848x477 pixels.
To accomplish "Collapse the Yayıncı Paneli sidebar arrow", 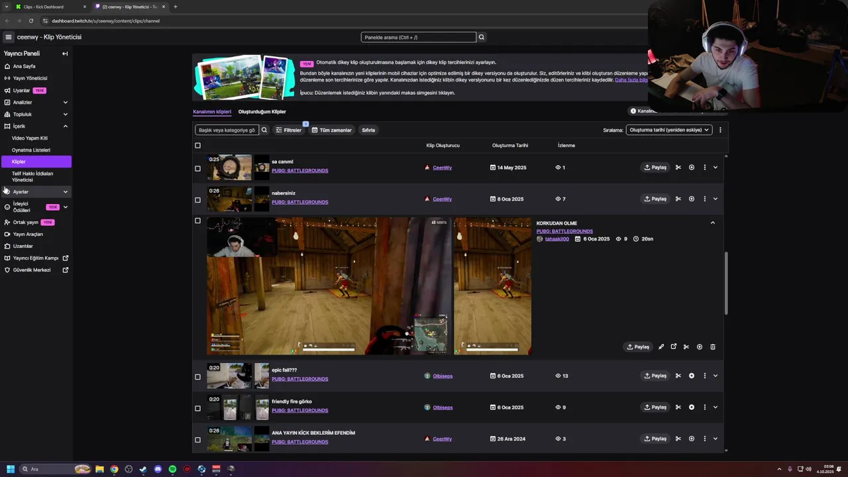I will pyautogui.click(x=65, y=54).
